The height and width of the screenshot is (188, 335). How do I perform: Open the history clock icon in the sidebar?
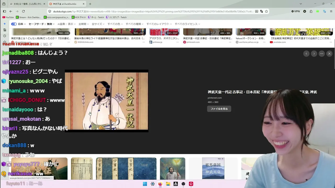(x=4, y=36)
